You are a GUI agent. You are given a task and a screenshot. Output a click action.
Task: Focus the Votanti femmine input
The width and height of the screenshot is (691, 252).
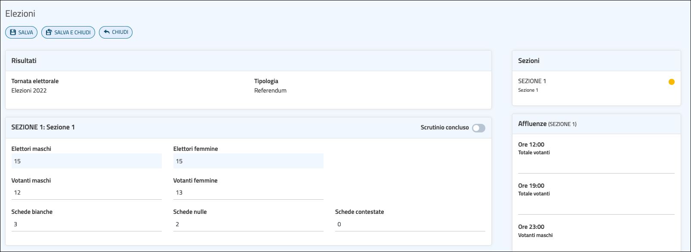click(x=248, y=193)
